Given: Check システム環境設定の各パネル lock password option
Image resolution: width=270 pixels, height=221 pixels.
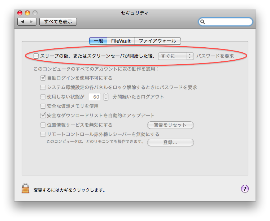Looking at the screenshot, I should [x=43, y=87].
